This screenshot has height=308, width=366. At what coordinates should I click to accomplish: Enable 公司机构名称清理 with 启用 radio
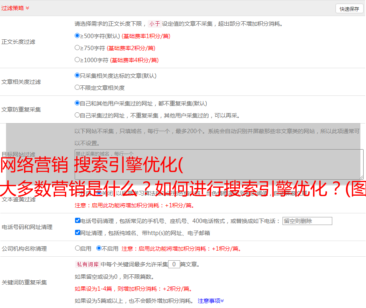point(77,248)
